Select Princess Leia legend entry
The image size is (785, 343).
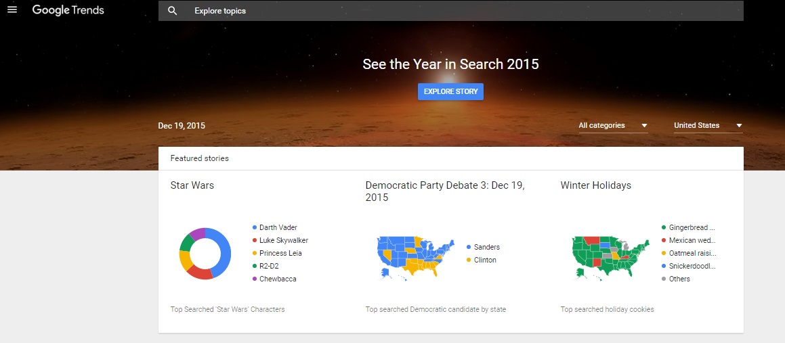(x=280, y=254)
